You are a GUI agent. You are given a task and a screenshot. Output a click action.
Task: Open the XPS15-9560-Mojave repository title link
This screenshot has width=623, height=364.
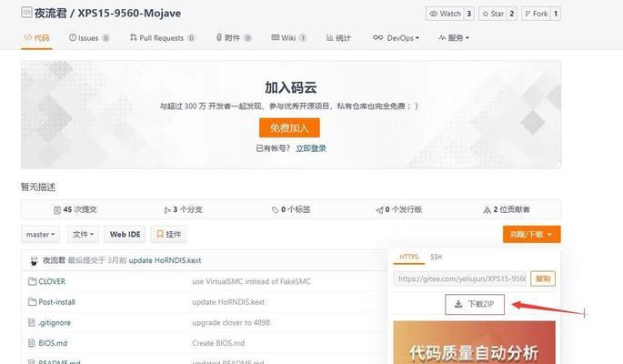129,13
